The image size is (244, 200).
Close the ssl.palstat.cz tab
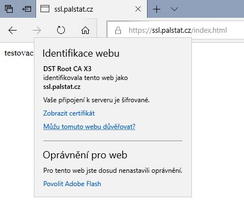(x=138, y=9)
